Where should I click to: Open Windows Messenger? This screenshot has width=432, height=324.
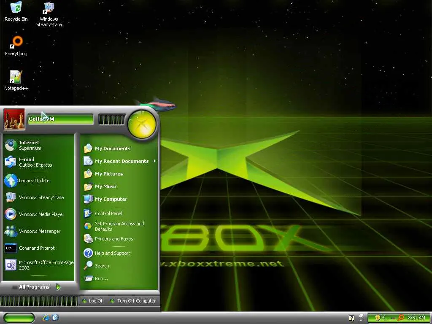[x=38, y=231]
